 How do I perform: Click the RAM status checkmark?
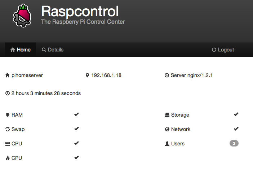tap(76, 114)
